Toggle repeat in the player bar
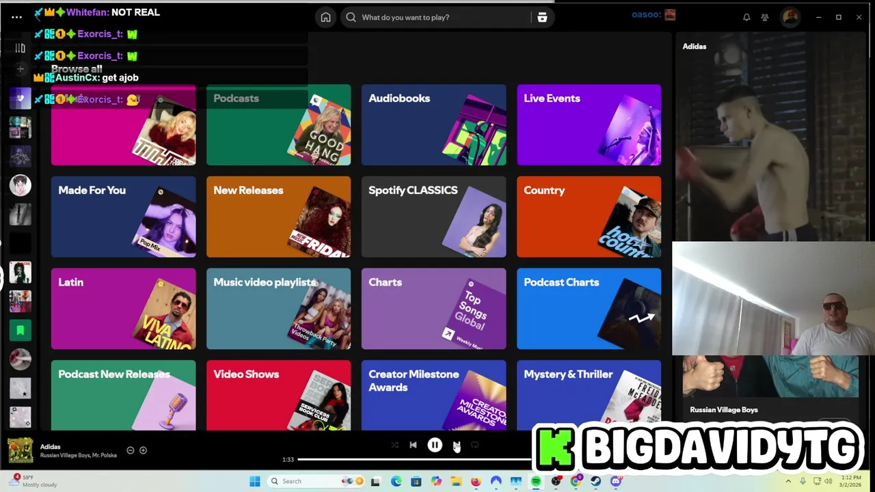The image size is (875, 492). click(x=475, y=445)
